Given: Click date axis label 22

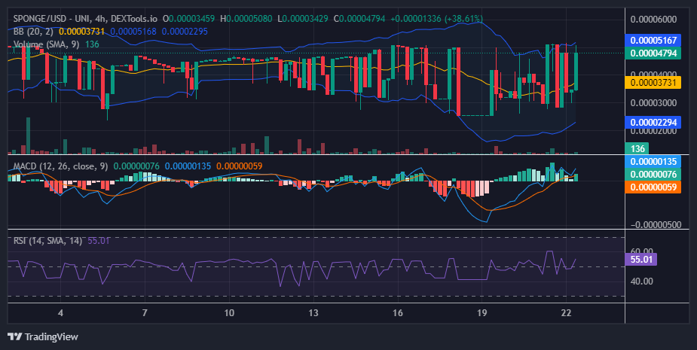Looking at the screenshot, I should coord(567,313).
